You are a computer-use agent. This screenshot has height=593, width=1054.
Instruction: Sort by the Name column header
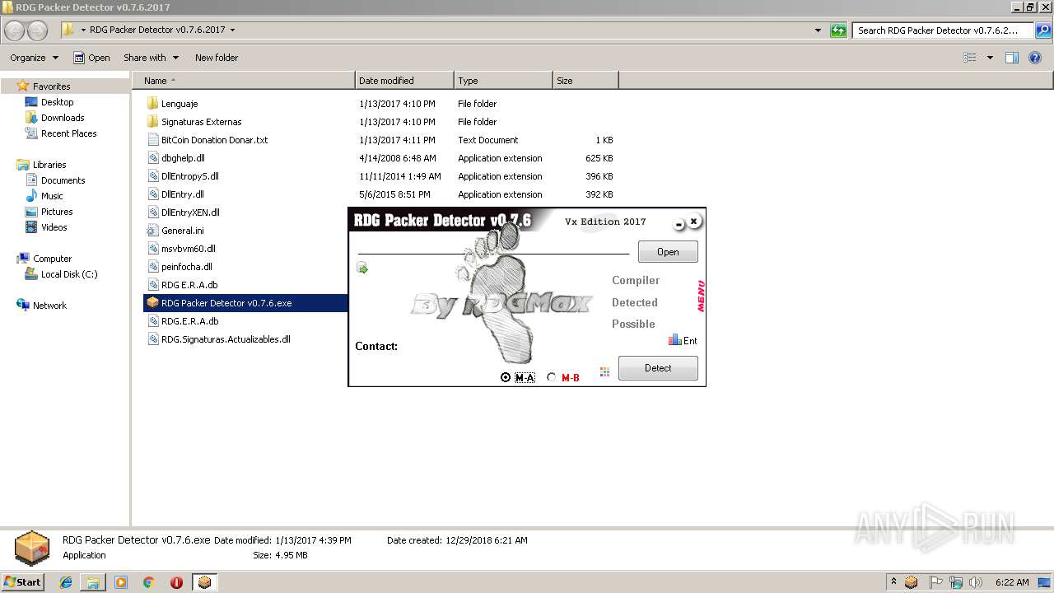click(x=244, y=81)
